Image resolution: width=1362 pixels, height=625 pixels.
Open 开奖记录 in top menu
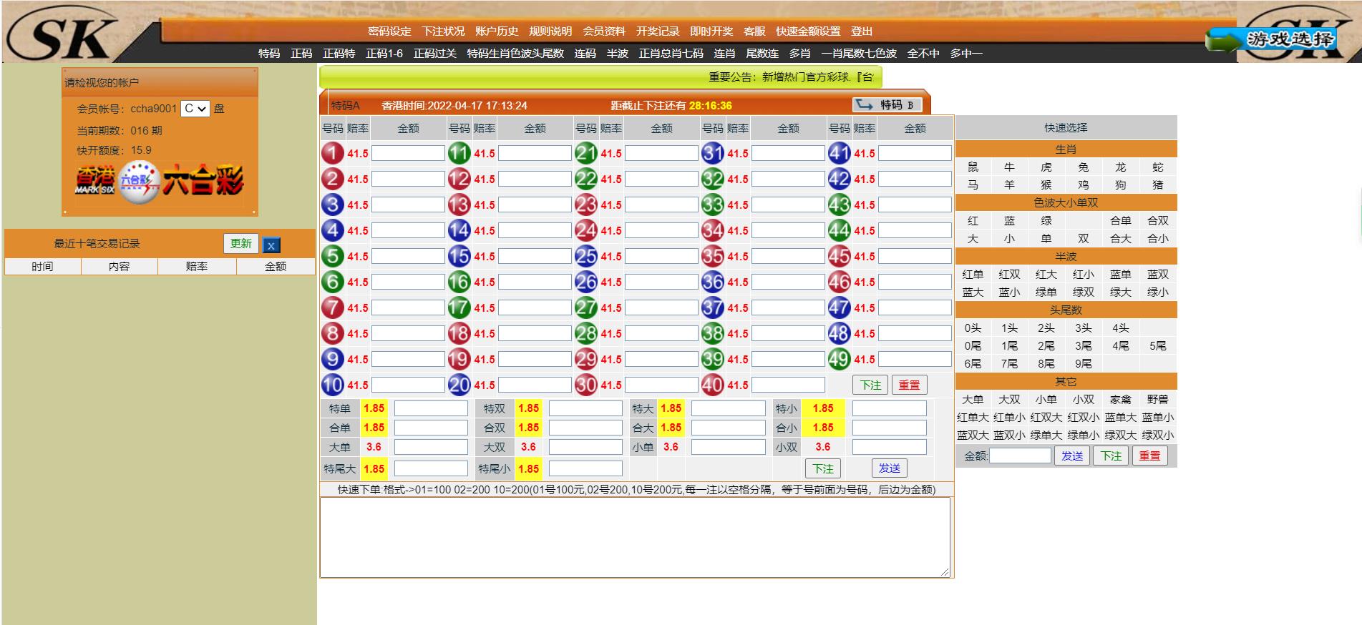[x=657, y=31]
